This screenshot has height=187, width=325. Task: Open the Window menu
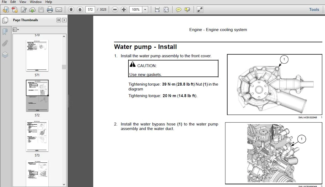pos(36,2)
